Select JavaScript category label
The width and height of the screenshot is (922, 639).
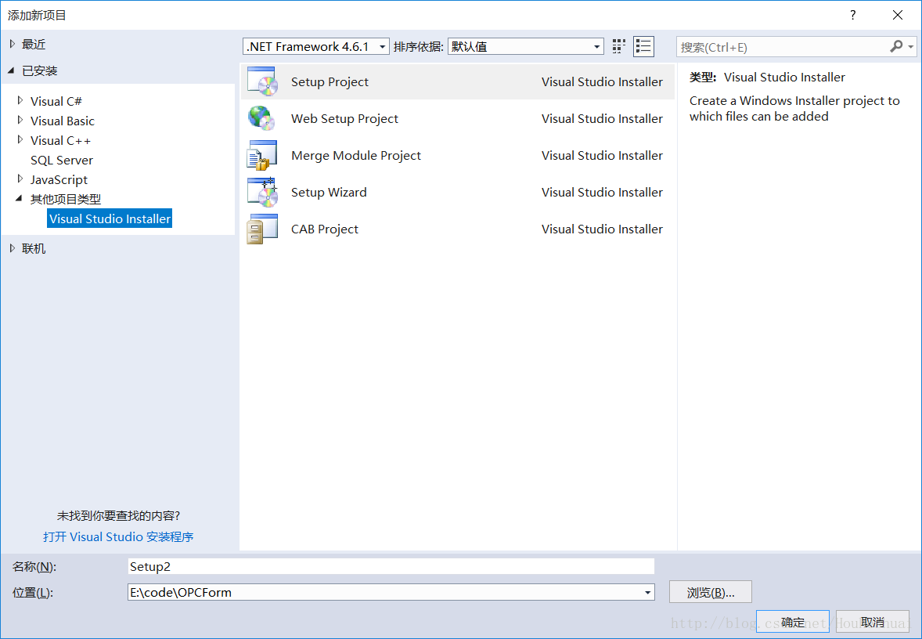point(59,179)
